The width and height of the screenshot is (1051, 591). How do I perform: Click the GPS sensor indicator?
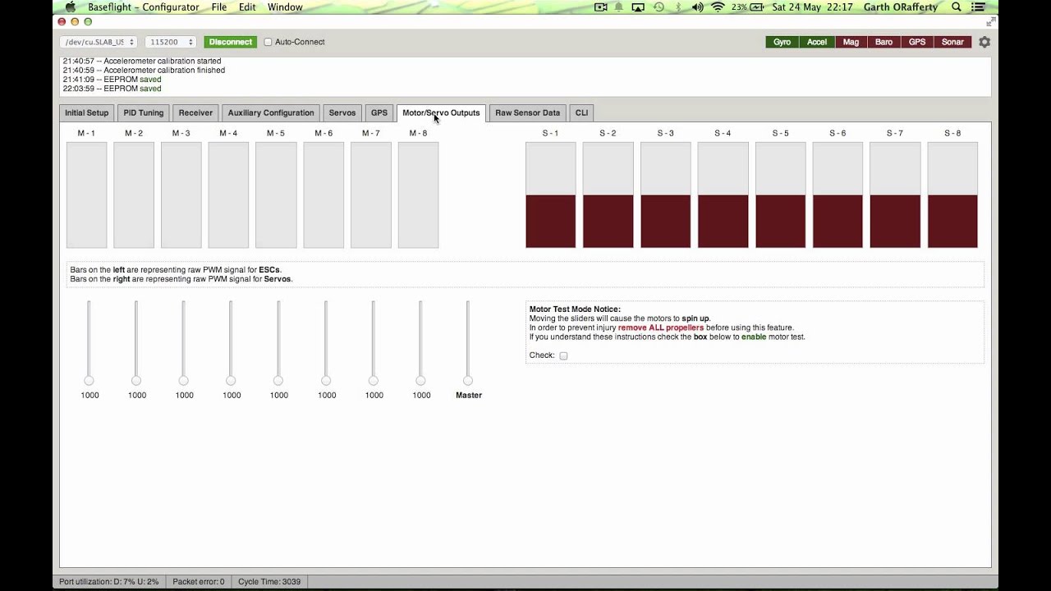coord(917,42)
